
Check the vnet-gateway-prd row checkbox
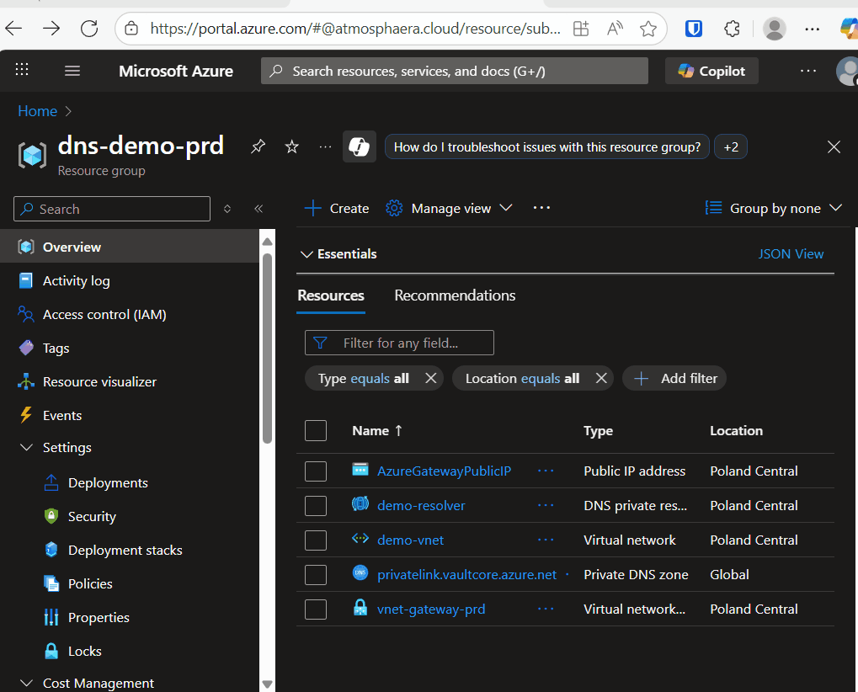pyautogui.click(x=316, y=609)
